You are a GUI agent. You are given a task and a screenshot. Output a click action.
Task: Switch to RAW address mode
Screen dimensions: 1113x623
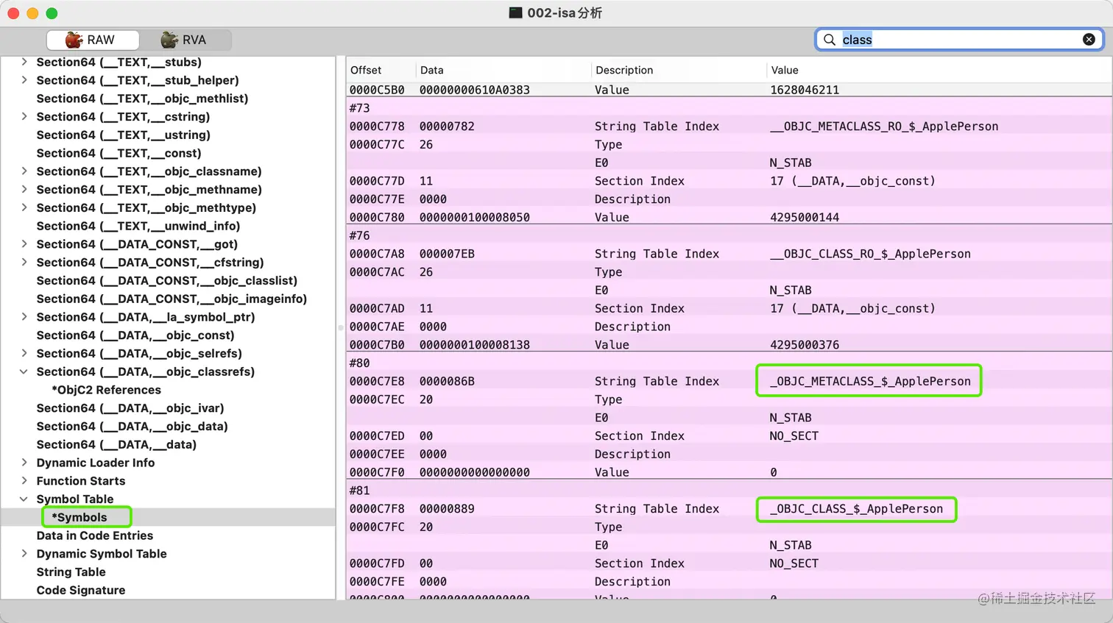tap(93, 40)
